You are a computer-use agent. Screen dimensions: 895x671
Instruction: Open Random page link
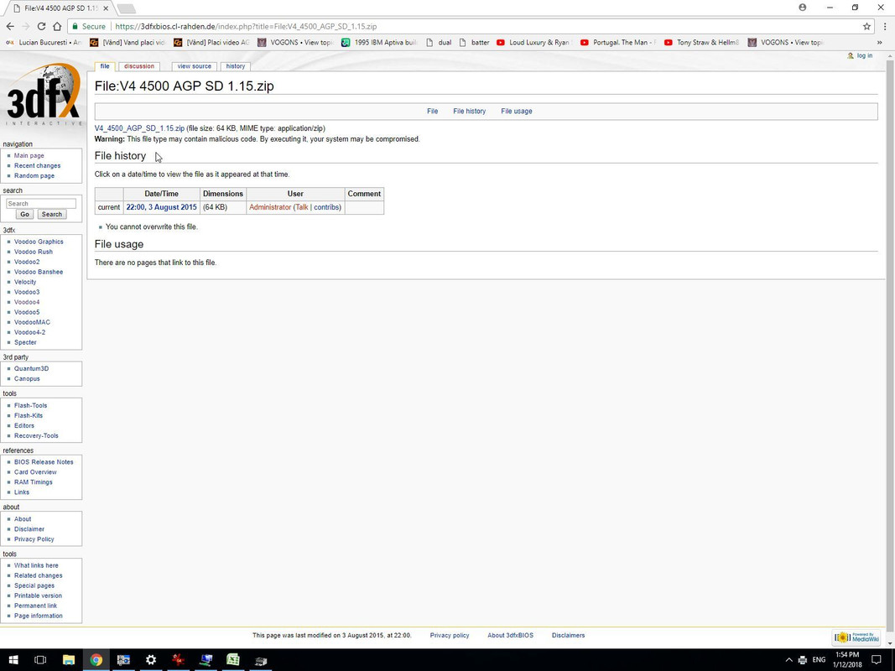(x=34, y=176)
